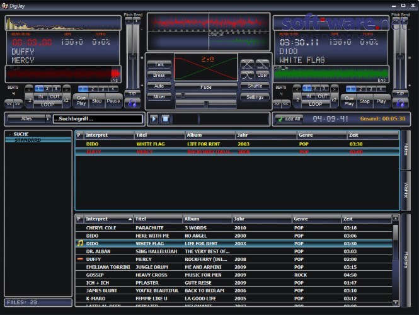The image size is (419, 315).
Task: Click the right deck Stop button
Action: point(365,101)
